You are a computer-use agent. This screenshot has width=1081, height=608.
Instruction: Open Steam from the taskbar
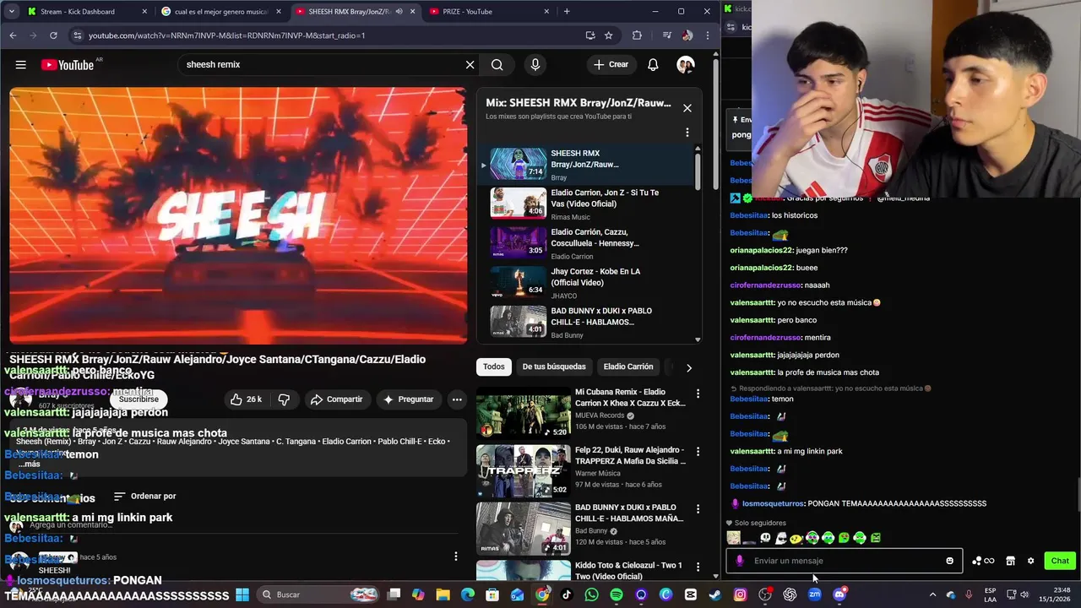[x=714, y=594]
